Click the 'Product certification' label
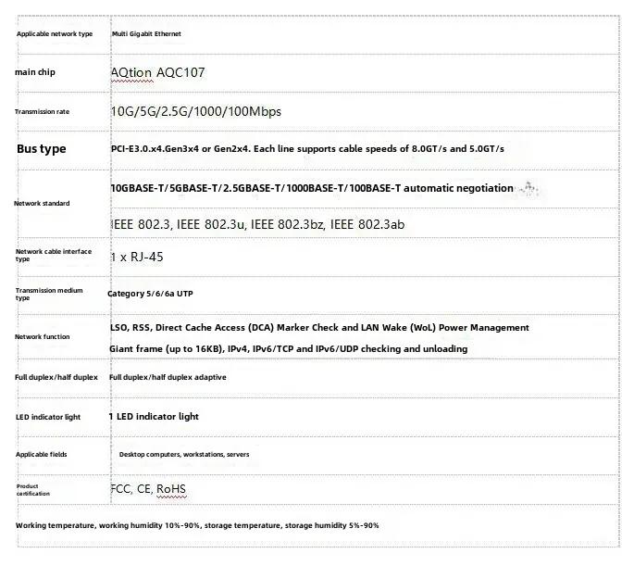Image resolution: width=634 pixels, height=566 pixels. click(33, 490)
